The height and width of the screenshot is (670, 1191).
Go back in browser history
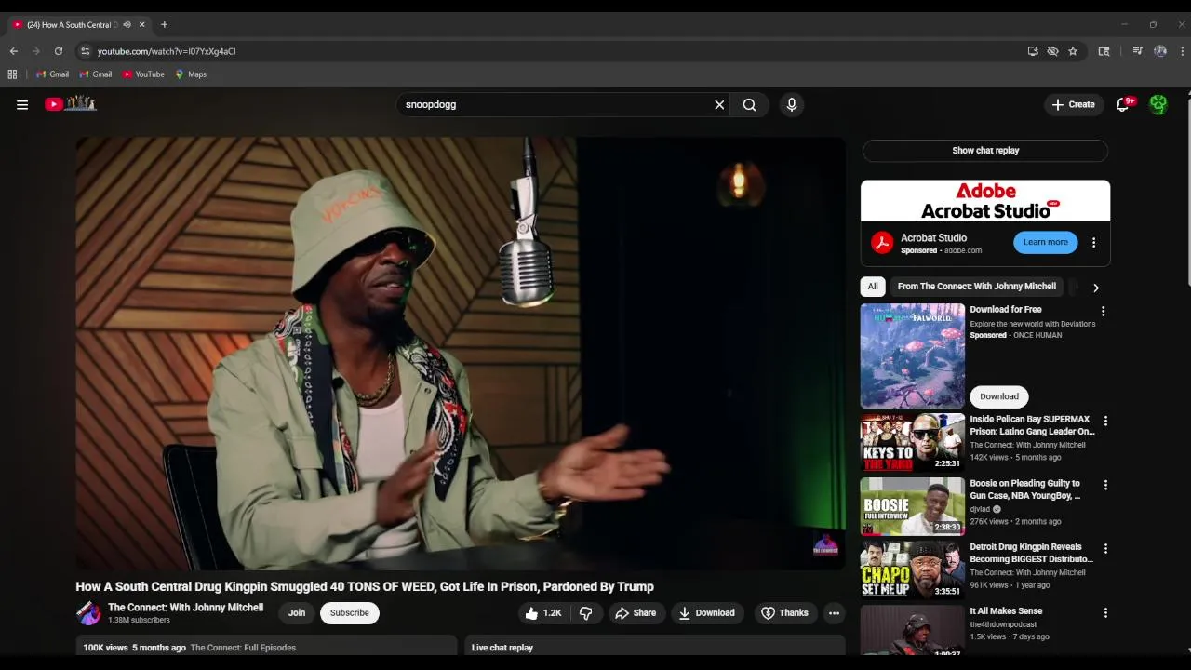[x=14, y=51]
